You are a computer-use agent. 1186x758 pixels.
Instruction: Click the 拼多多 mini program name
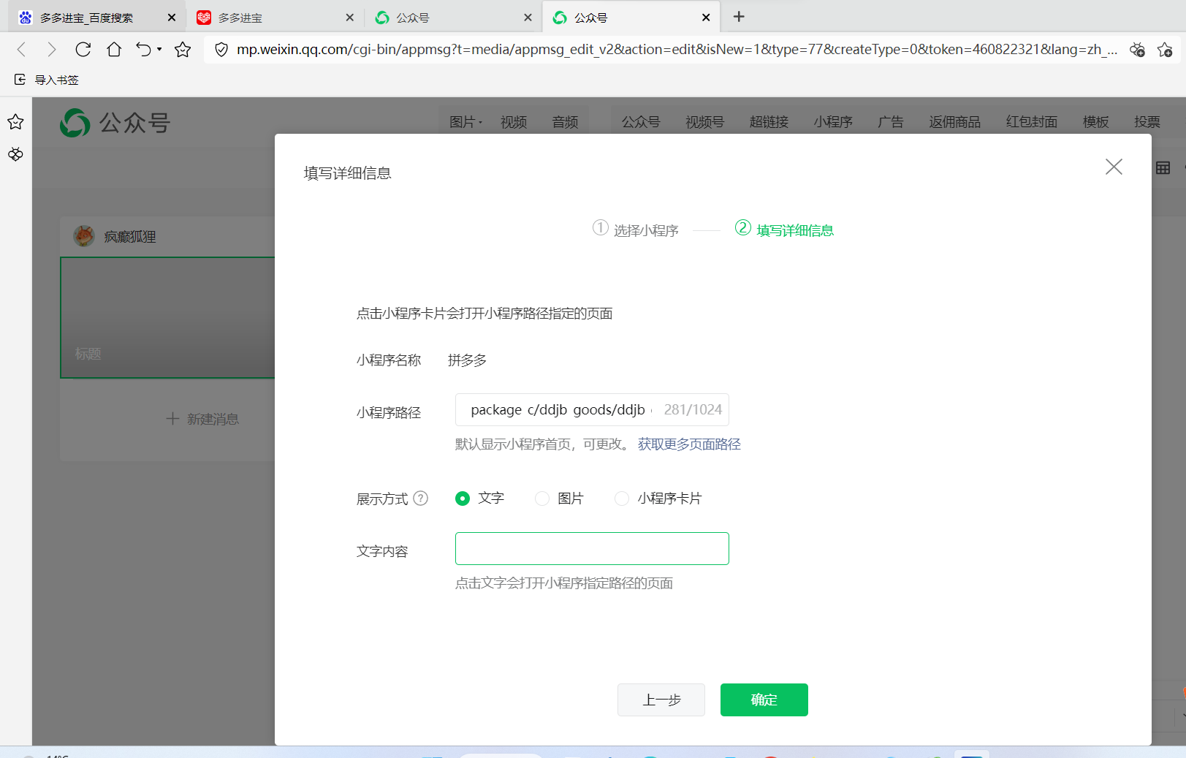click(468, 360)
